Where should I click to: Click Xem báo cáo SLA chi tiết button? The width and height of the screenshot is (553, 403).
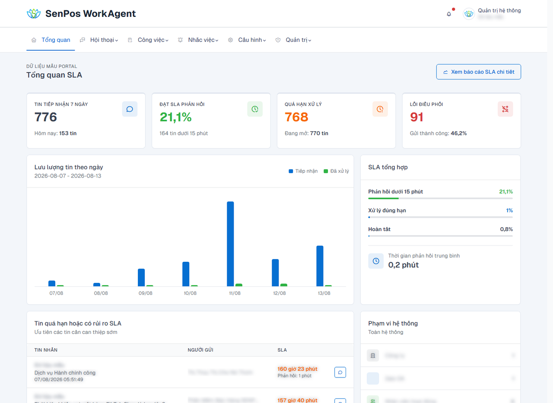[479, 72]
